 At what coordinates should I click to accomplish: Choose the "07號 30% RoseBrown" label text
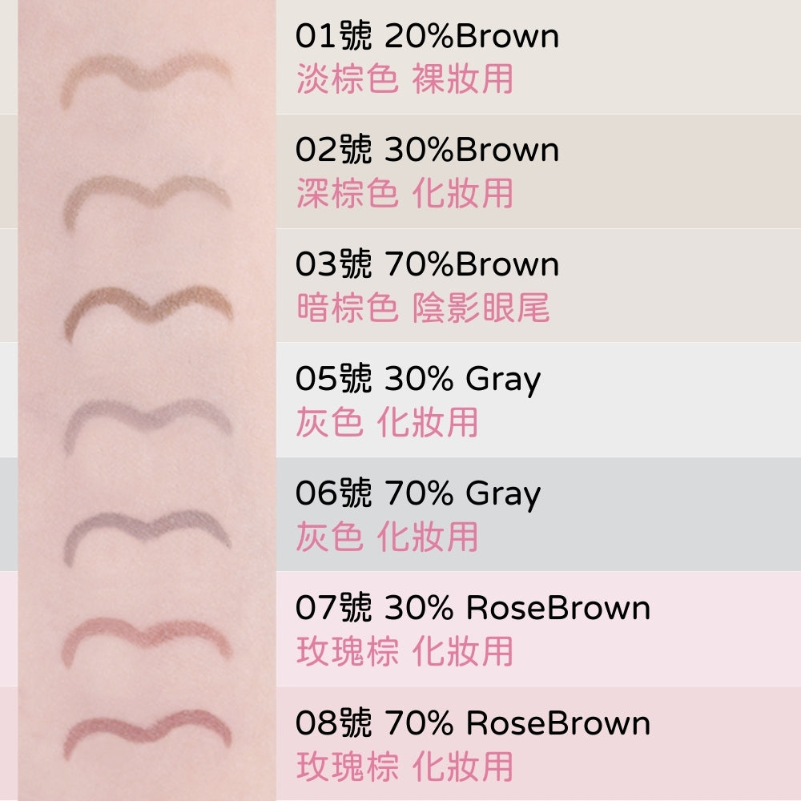click(473, 609)
